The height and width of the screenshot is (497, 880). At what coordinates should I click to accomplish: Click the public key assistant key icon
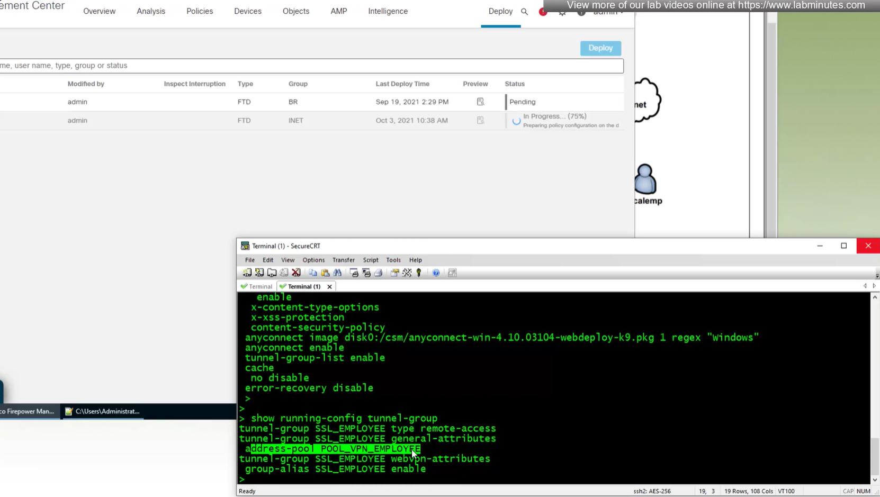pyautogui.click(x=419, y=273)
